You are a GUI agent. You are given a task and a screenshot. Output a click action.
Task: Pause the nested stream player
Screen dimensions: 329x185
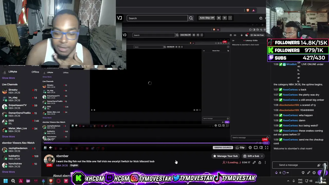(72, 126)
